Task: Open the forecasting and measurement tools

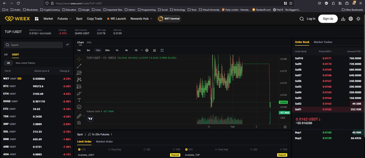Action: (79, 87)
